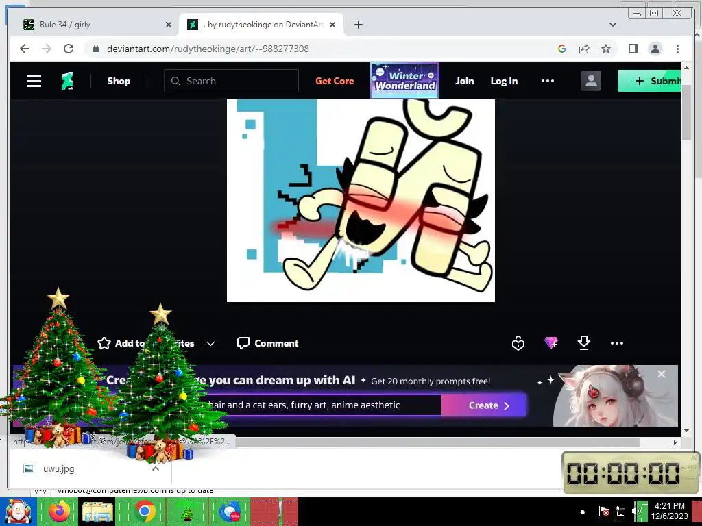Click the Get Core link
Viewport: 702px width, 526px height.
335,81
